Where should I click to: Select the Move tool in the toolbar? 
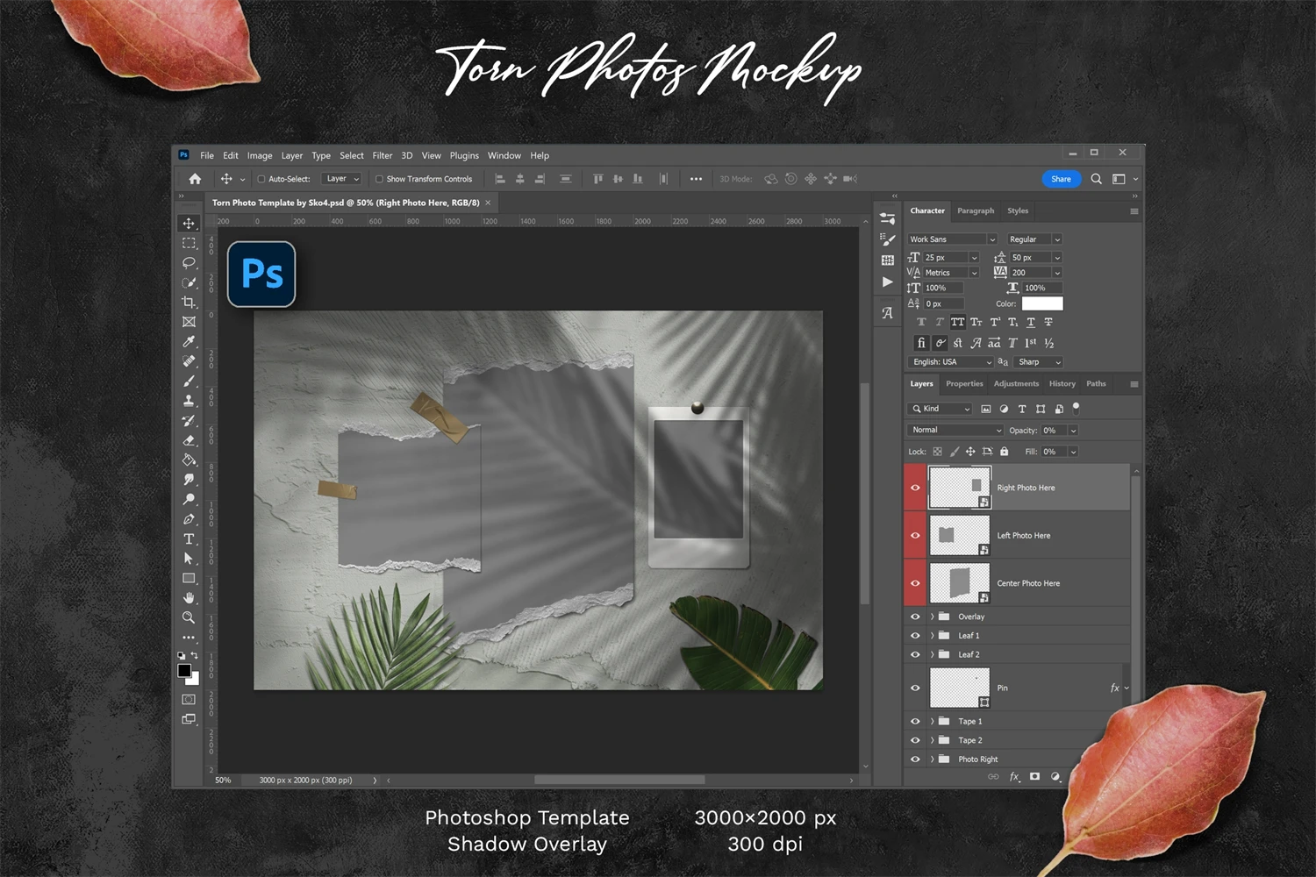coord(189,224)
